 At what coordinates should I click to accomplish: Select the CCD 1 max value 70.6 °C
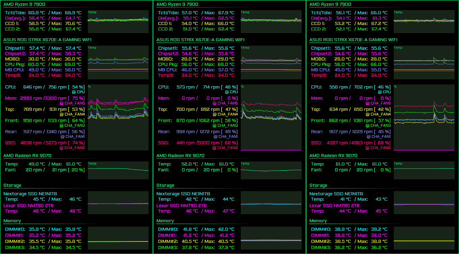pyautogui.click(x=73, y=24)
